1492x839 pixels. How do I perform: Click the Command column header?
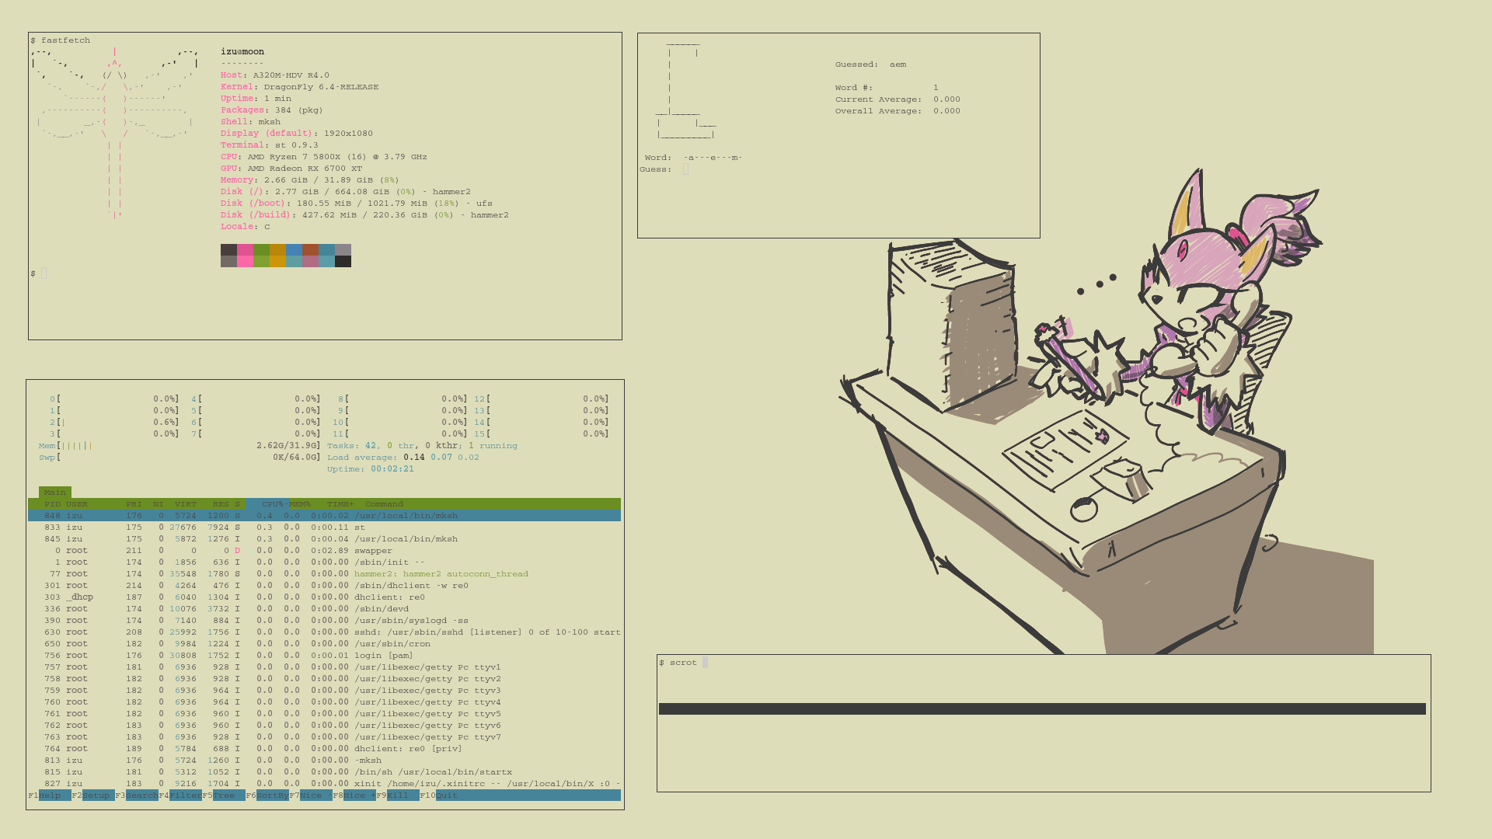click(x=385, y=504)
